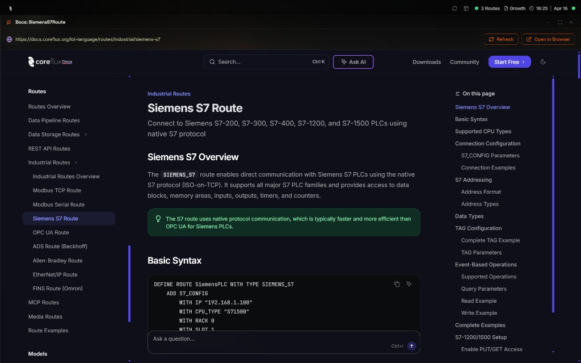Click the Search docs field

pos(267,62)
